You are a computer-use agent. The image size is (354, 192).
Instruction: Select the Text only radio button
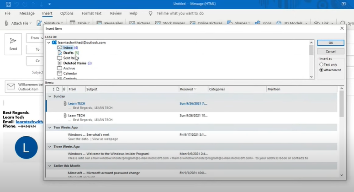tap(322, 64)
